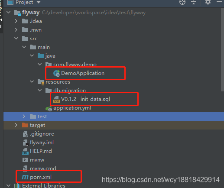Open the flyway.iml file

[x=42, y=143]
